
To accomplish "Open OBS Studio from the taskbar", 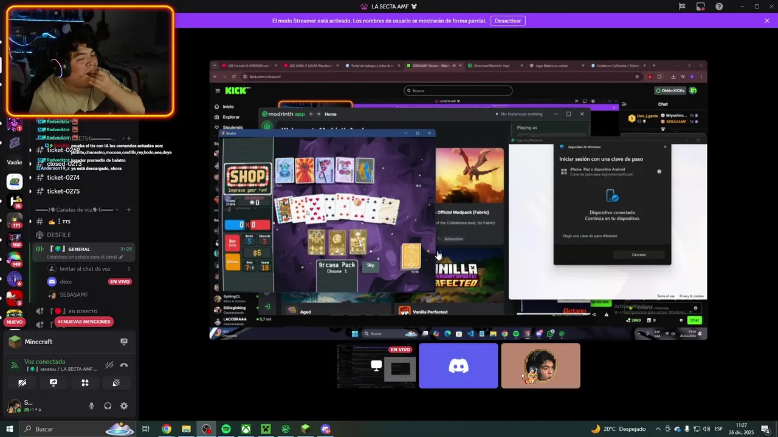I will tap(206, 429).
